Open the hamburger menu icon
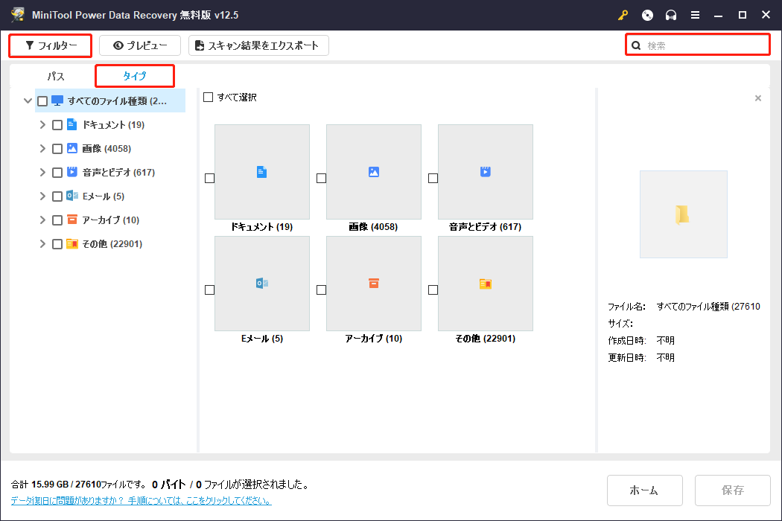Viewport: 782px width, 521px height. [x=695, y=15]
